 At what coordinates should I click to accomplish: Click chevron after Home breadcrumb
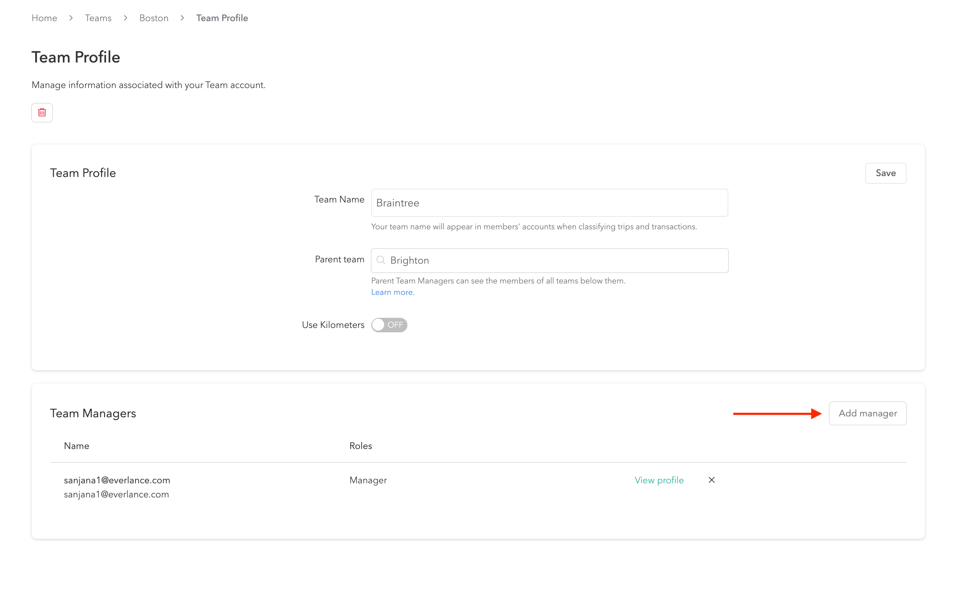[x=71, y=18]
